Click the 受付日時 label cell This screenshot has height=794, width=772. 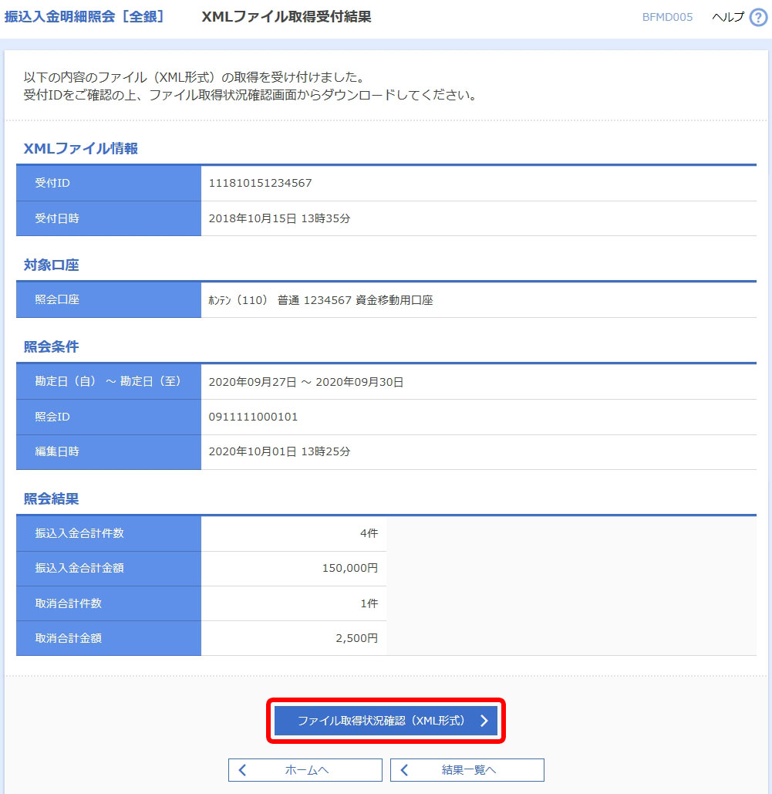[108, 219]
